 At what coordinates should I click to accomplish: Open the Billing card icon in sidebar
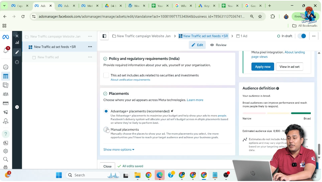(6, 103)
